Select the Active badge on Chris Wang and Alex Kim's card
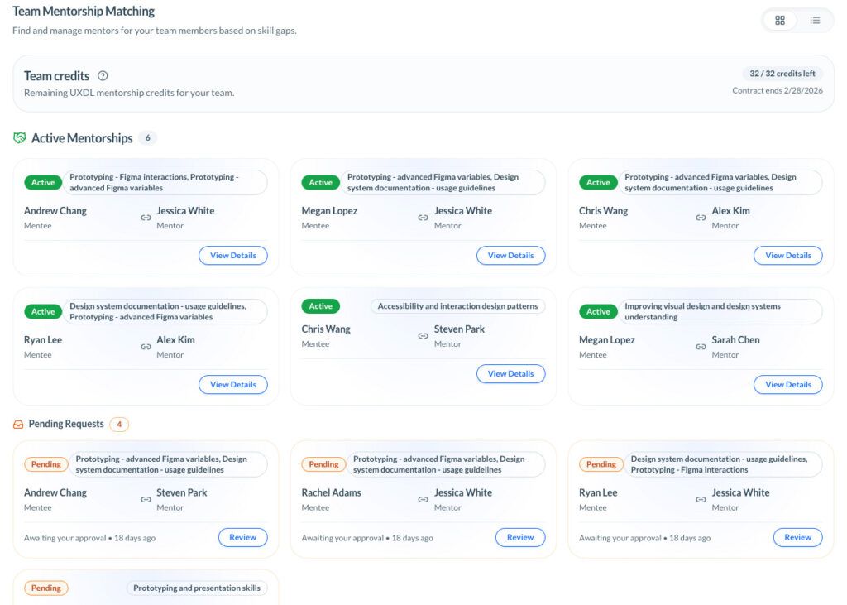The width and height of the screenshot is (847, 605). [x=597, y=182]
